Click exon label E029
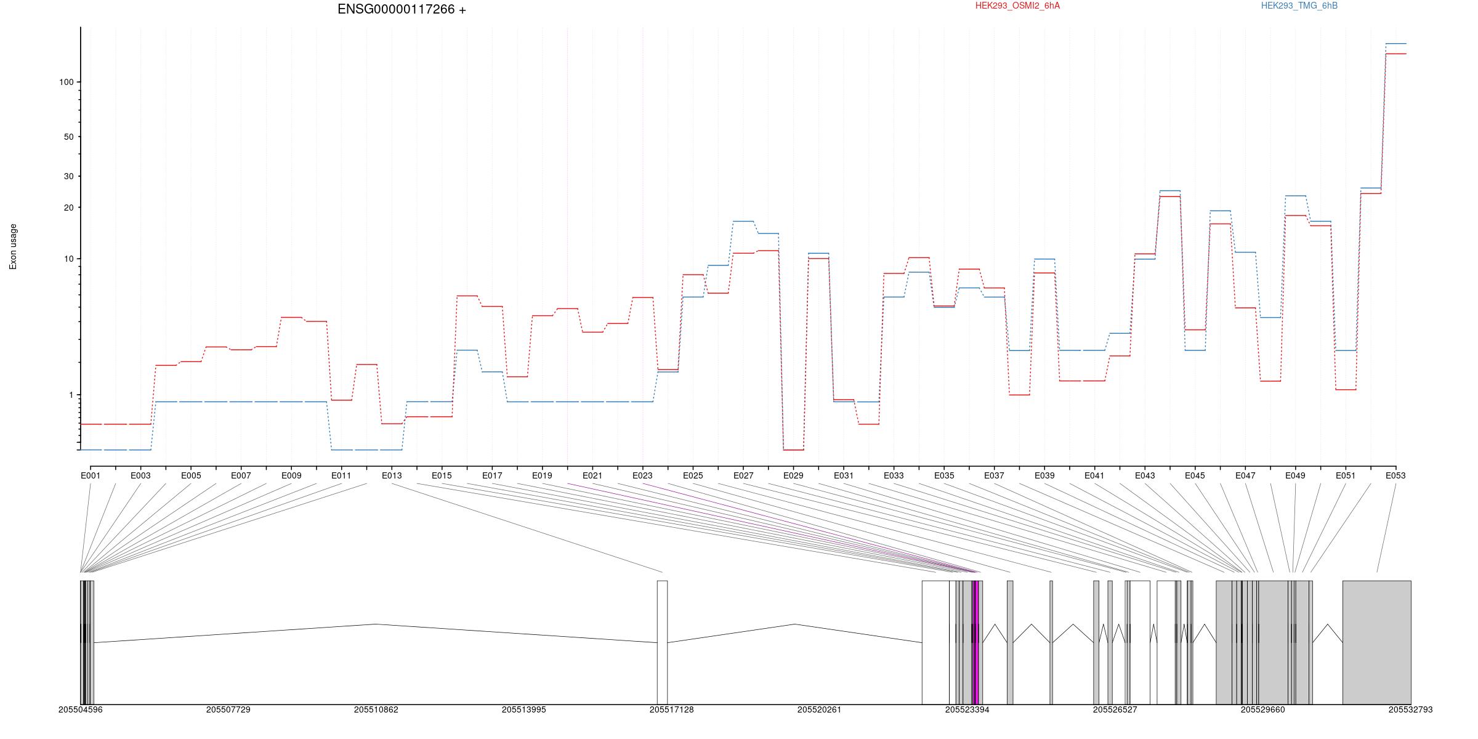Viewport: 1478px width, 739px height. (x=793, y=475)
